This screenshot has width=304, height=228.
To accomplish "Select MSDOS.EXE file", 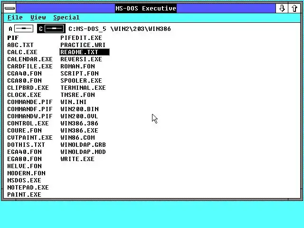I will click(24, 180).
